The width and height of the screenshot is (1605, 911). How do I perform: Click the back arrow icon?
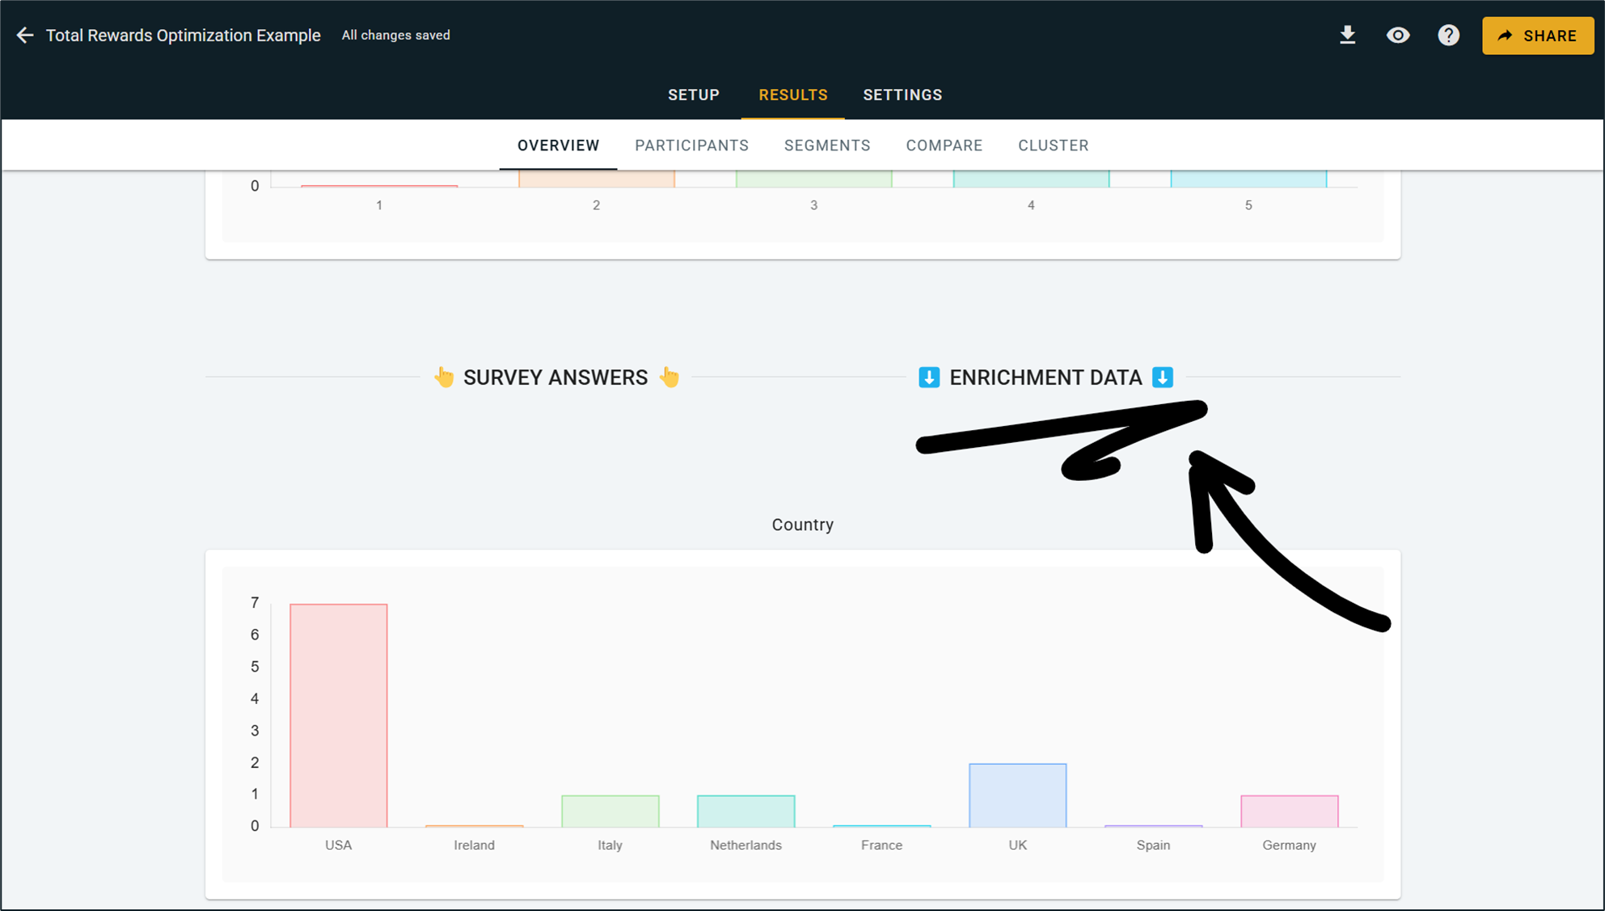tap(25, 36)
